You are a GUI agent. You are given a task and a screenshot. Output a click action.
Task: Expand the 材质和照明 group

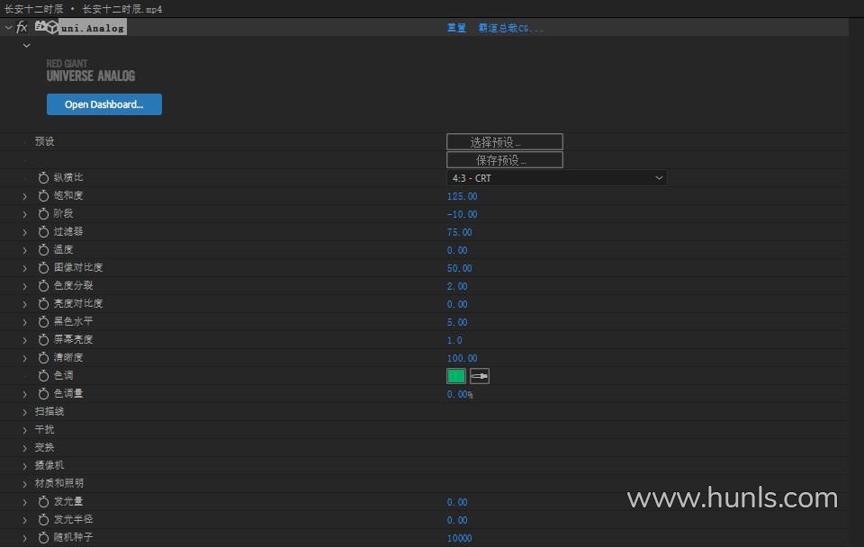click(x=25, y=484)
